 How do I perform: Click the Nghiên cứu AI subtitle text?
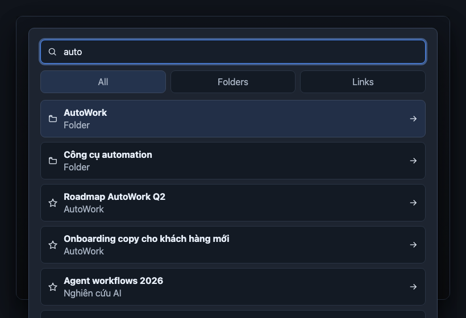tap(93, 294)
